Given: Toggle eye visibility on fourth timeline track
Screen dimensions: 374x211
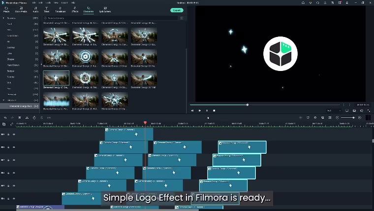Looking at the screenshot, I should click(14, 173).
